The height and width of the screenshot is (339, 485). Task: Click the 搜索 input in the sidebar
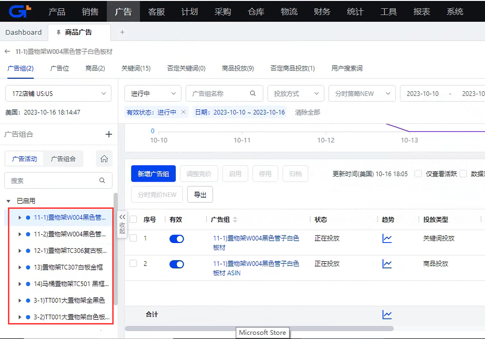tap(54, 180)
